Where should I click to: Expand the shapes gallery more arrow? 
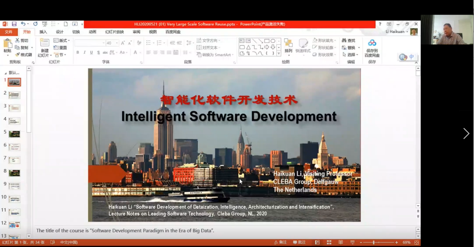pyautogui.click(x=279, y=54)
